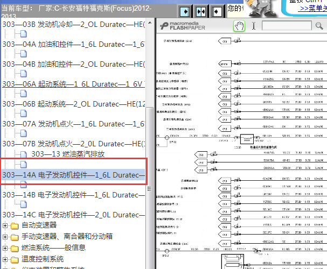Select 303—07A 发动机点火 tree entry
327x269 pixels.
point(73,124)
